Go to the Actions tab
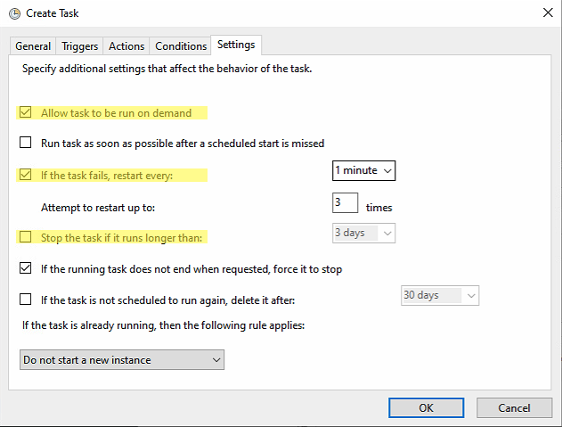This screenshot has height=427, width=562. (x=126, y=46)
